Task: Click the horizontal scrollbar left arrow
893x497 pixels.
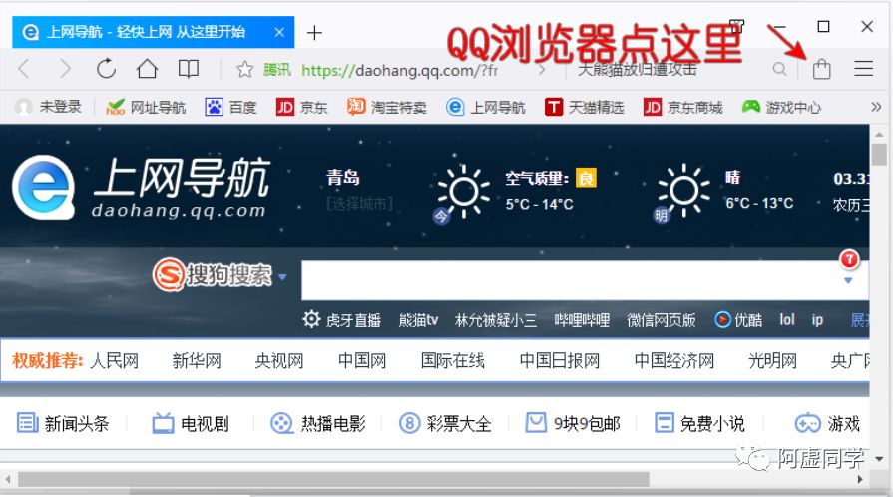Action: tap(8, 480)
